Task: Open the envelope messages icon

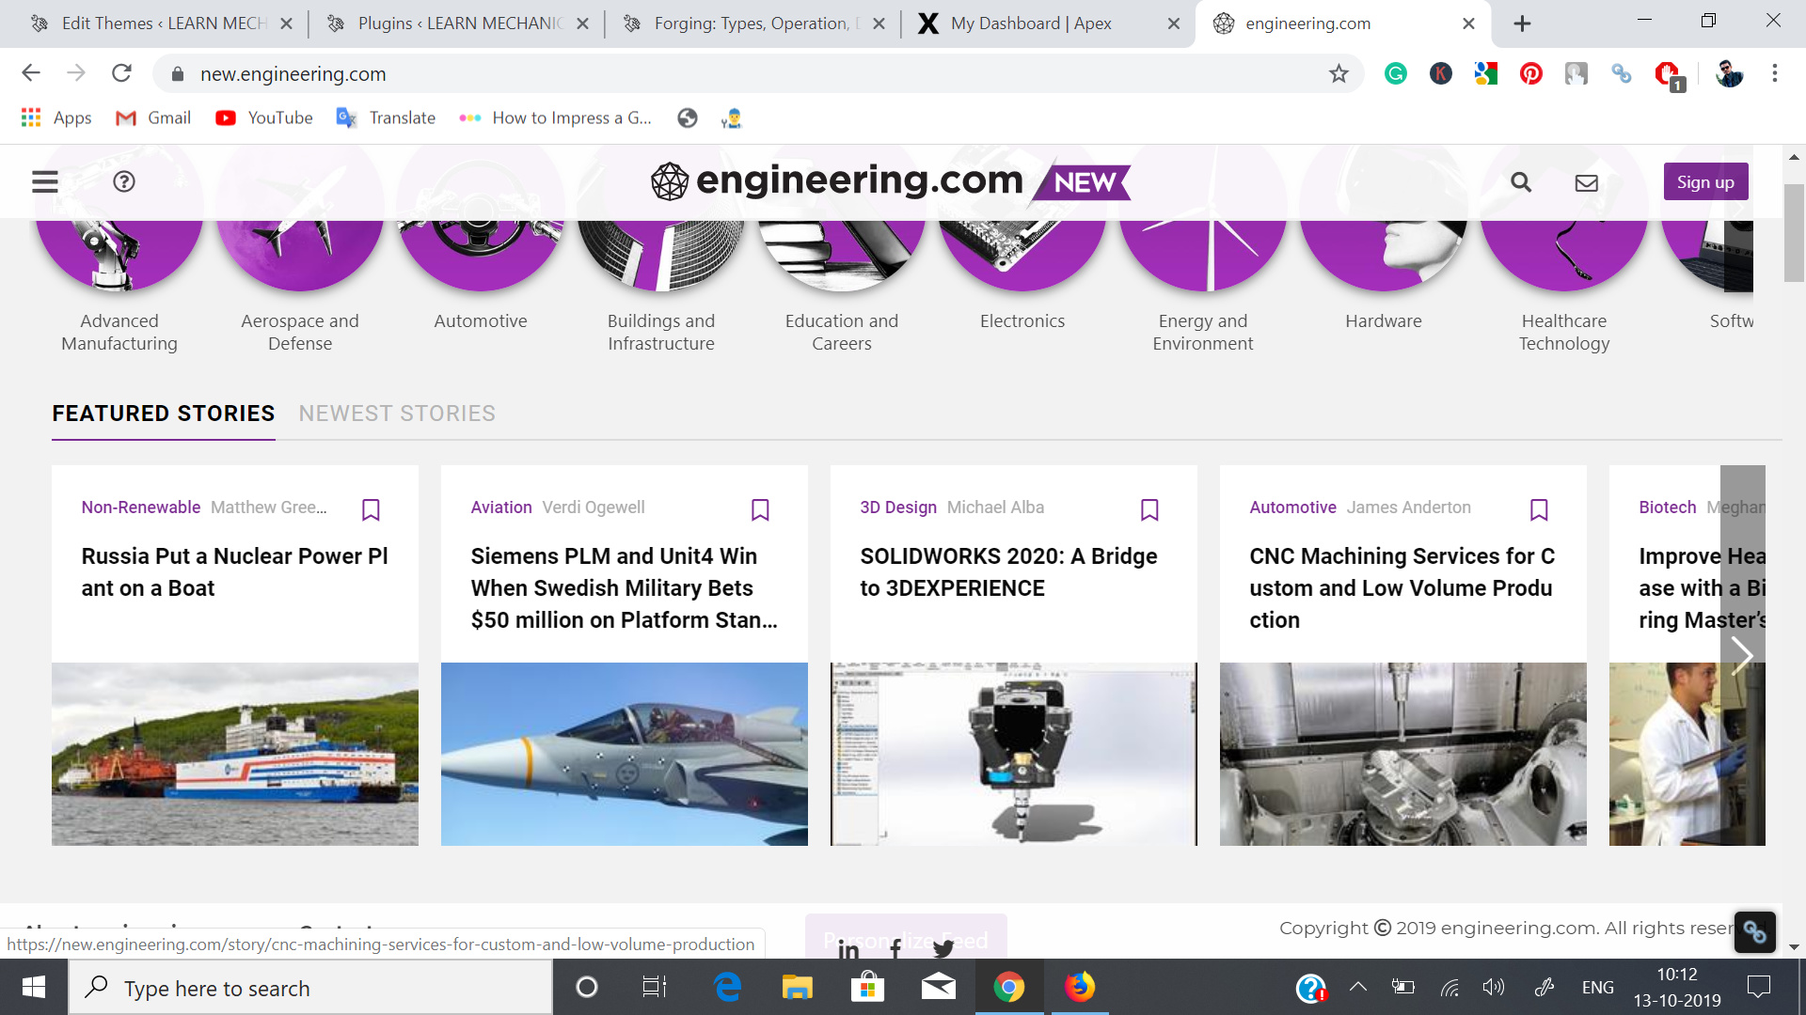Action: pos(1587,182)
